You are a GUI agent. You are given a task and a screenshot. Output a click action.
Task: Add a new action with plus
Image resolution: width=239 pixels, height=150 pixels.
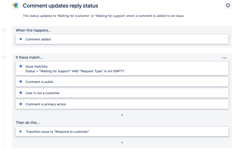coord(122,142)
